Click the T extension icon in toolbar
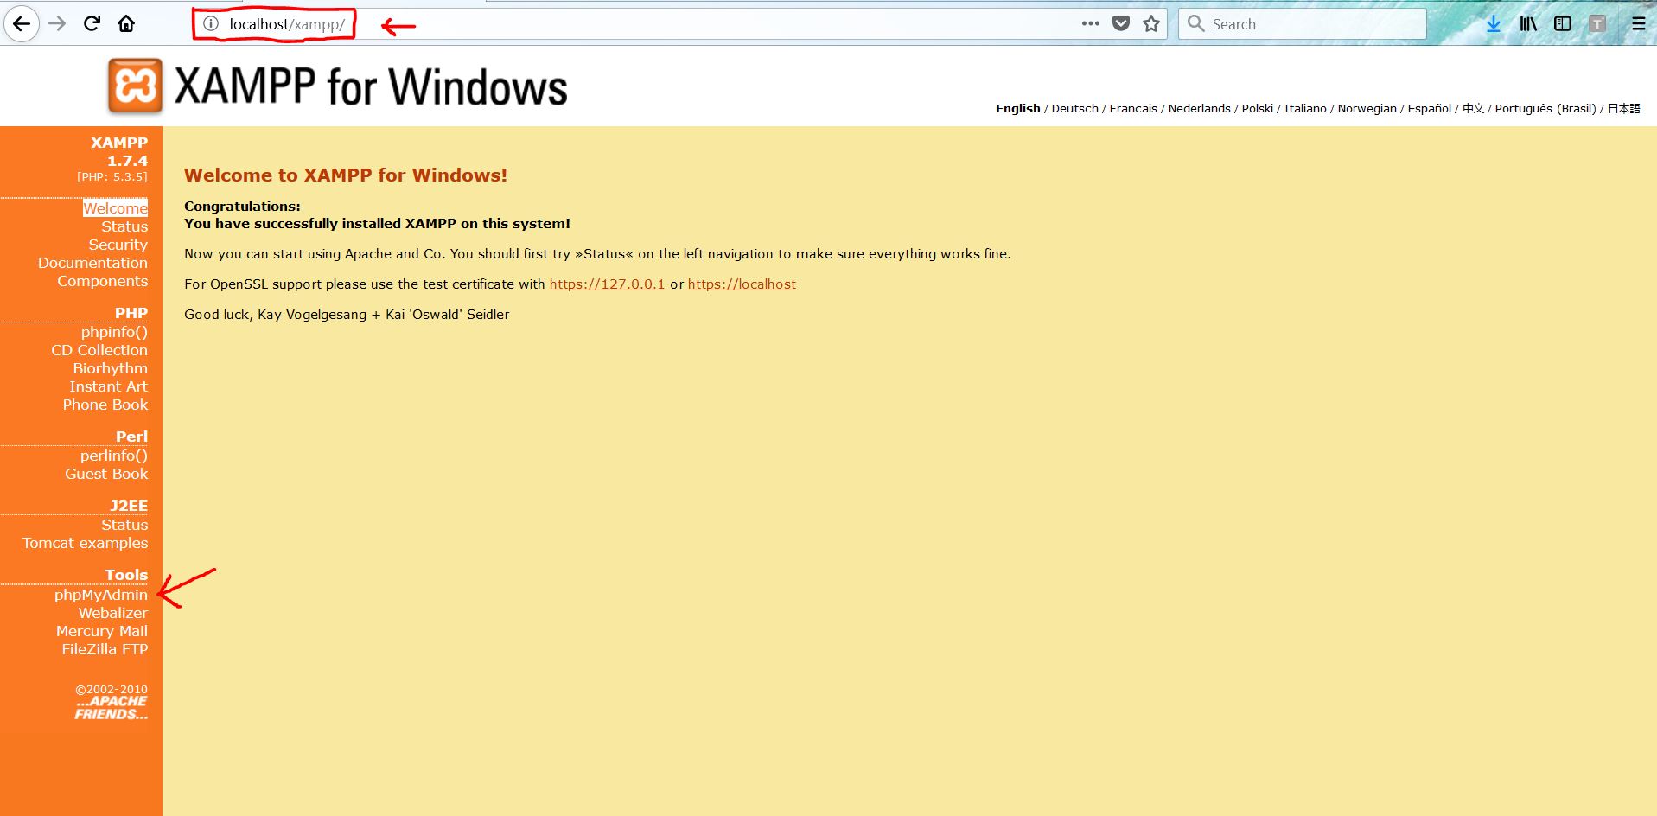Image resolution: width=1657 pixels, height=816 pixels. pyautogui.click(x=1597, y=24)
